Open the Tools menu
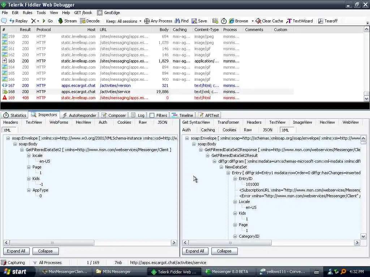 coord(41,13)
